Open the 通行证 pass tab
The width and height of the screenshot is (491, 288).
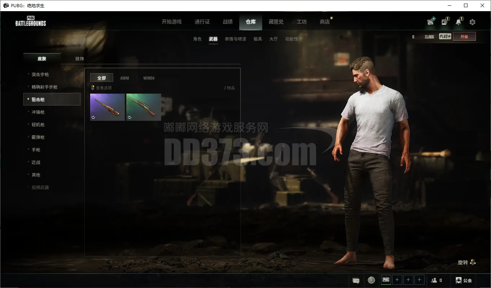202,22
